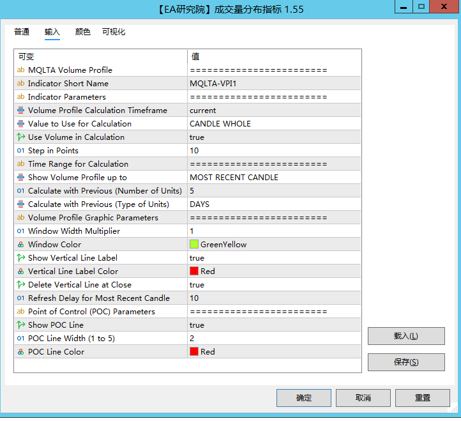
Task: Click the integer icon beside Step in Points
Action: pyautogui.click(x=20, y=151)
